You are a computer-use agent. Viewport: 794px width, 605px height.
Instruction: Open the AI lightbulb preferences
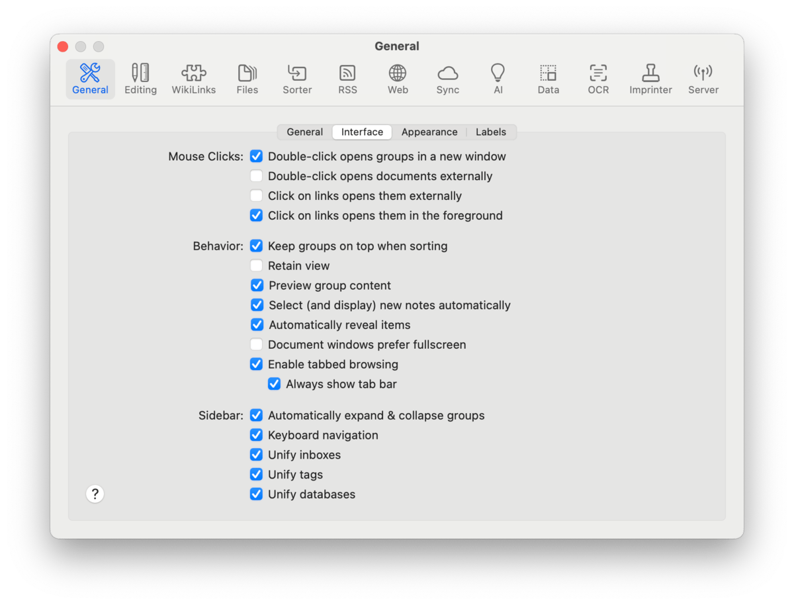point(498,79)
